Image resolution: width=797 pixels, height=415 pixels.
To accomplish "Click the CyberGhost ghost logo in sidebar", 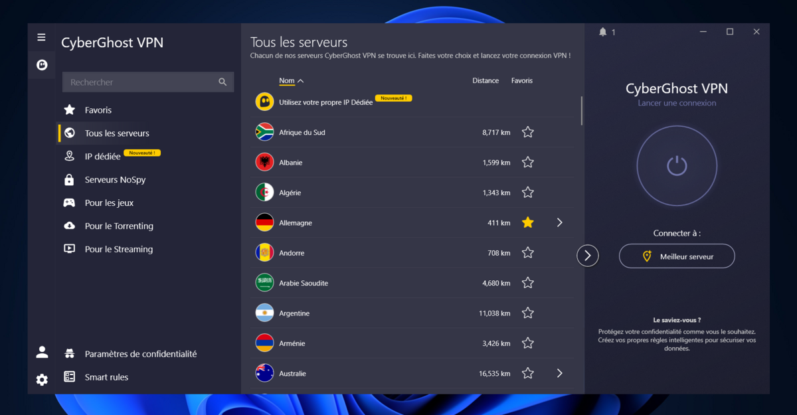I will point(41,65).
